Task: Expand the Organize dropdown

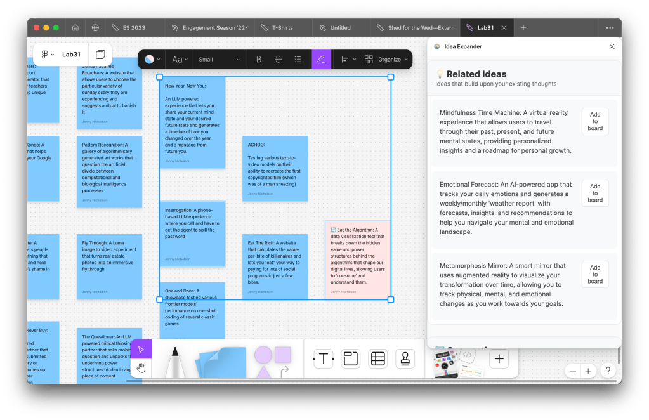Action: point(388,60)
